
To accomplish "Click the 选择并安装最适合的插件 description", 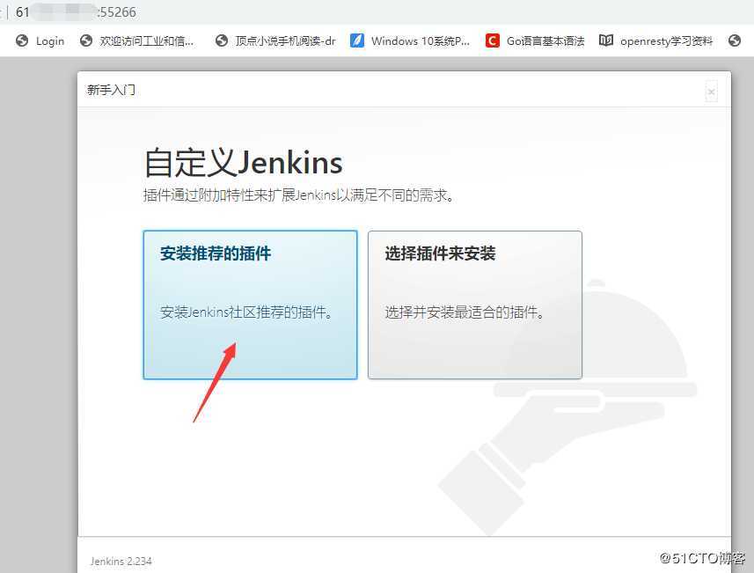I will tap(465, 312).
